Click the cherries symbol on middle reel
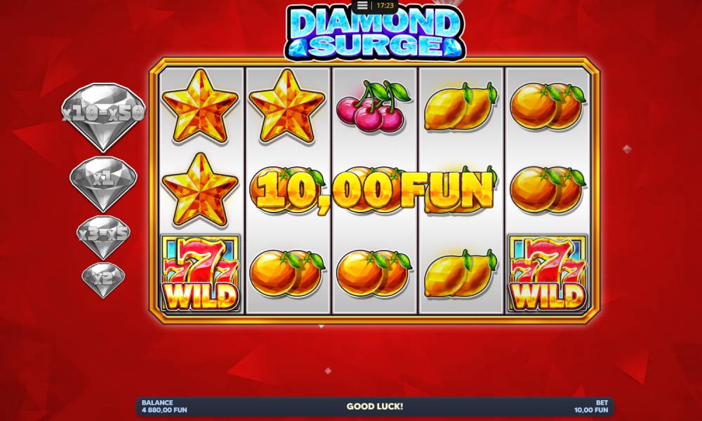 point(373,107)
